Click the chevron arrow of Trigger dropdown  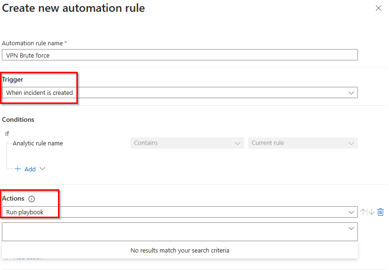[x=351, y=93]
